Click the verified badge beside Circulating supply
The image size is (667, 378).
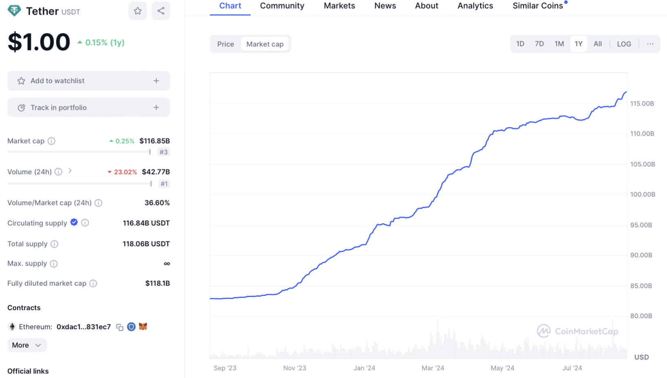pos(74,222)
